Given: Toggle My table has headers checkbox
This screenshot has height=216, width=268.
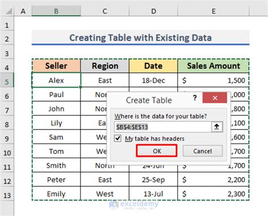Looking at the screenshot, I should point(118,139).
